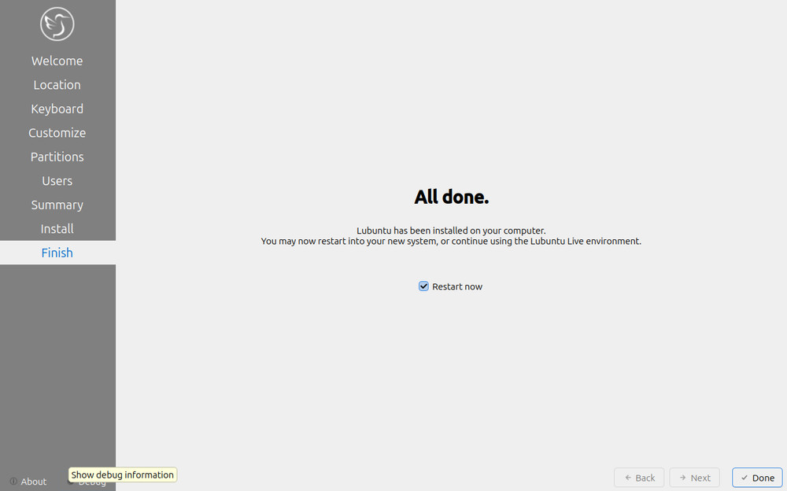Click the "All done." heading

(x=451, y=197)
